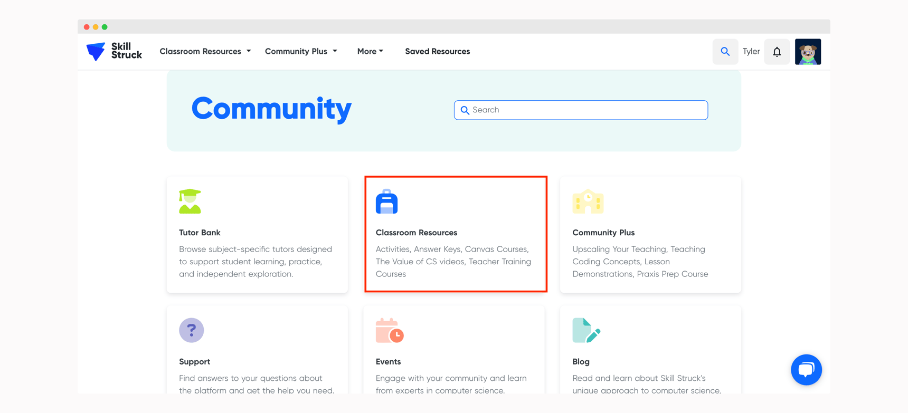This screenshot has height=413, width=908.
Task: Click the Events calendar clock icon
Action: click(390, 331)
